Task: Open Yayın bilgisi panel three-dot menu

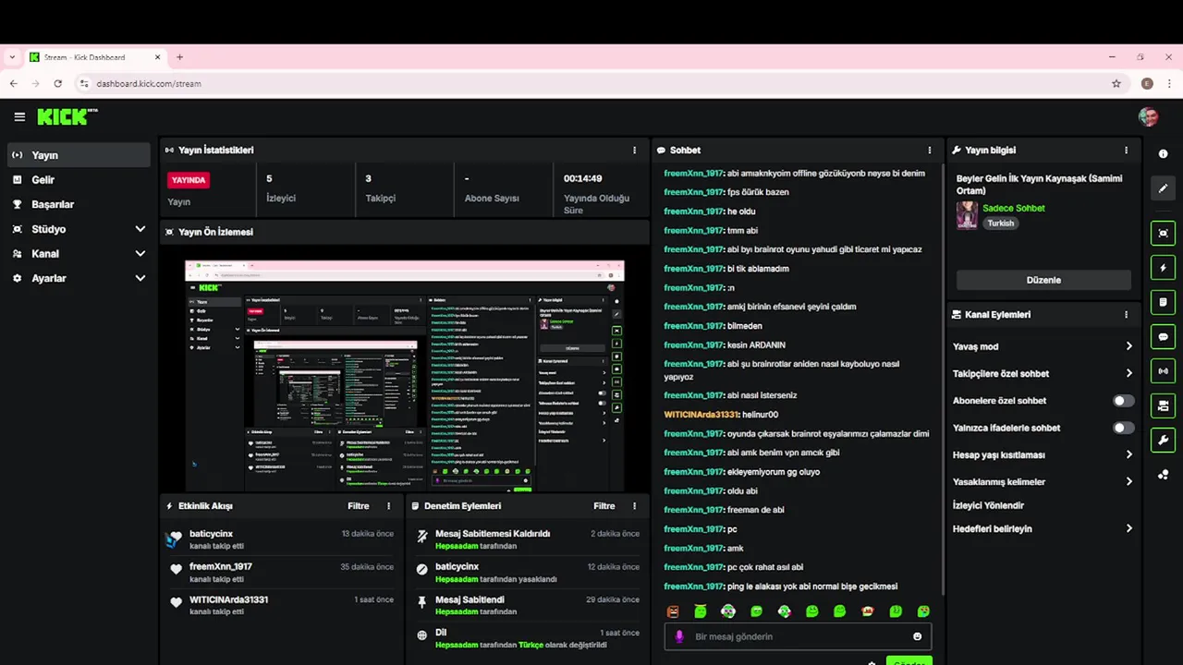Action: (x=1126, y=150)
